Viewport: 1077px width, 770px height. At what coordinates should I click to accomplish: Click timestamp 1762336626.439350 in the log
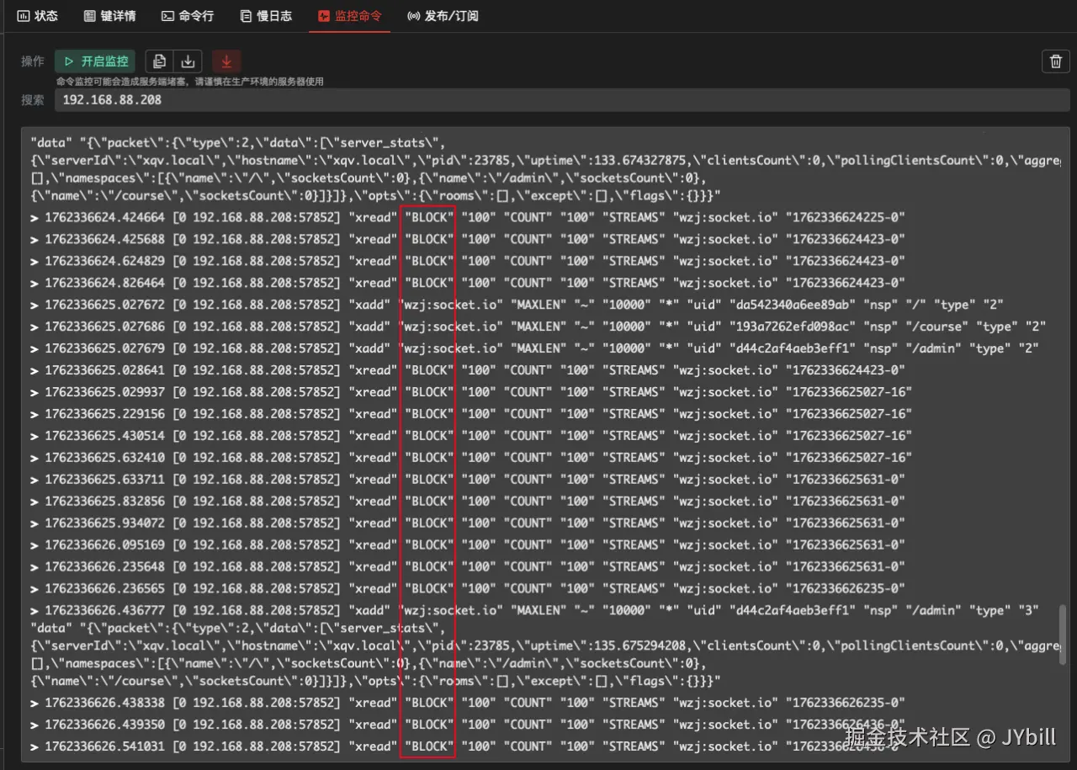tap(107, 725)
